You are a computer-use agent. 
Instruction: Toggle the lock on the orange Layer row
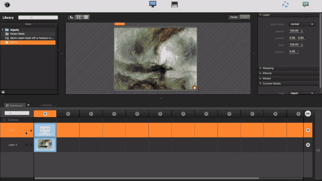[x=31, y=130]
